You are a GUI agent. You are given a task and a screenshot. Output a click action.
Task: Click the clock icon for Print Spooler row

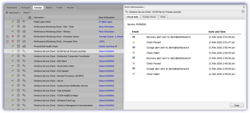[18, 71]
